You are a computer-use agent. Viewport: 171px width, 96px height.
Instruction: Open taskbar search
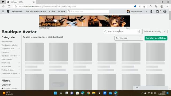tap(61, 93)
